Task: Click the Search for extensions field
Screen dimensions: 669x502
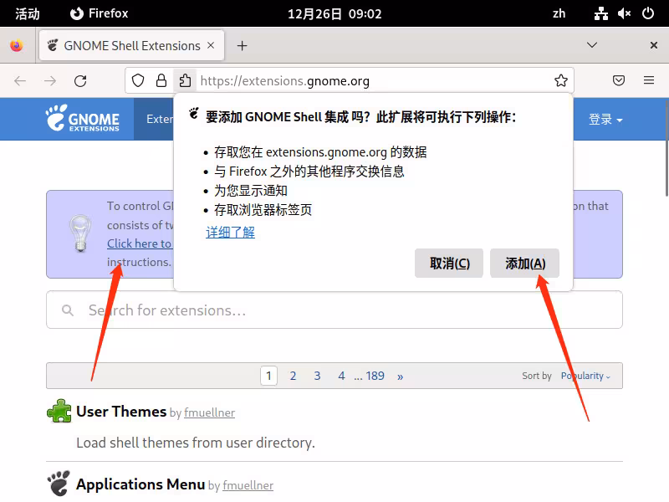Action: 334,310
